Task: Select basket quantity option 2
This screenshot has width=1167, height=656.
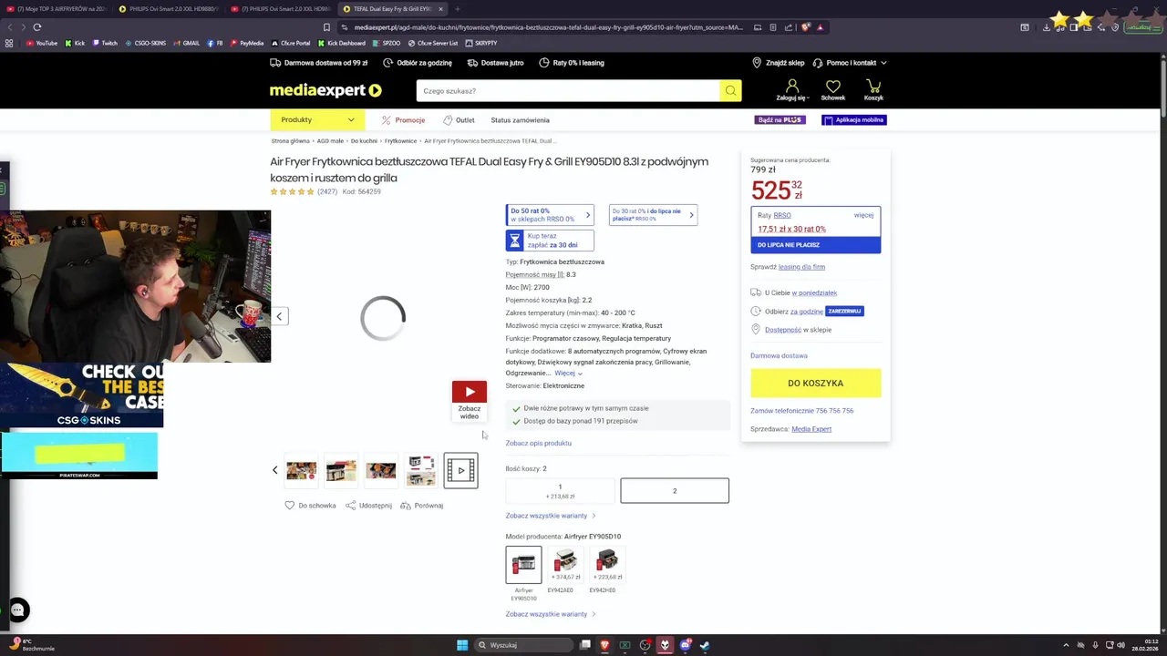Action: 675,491
